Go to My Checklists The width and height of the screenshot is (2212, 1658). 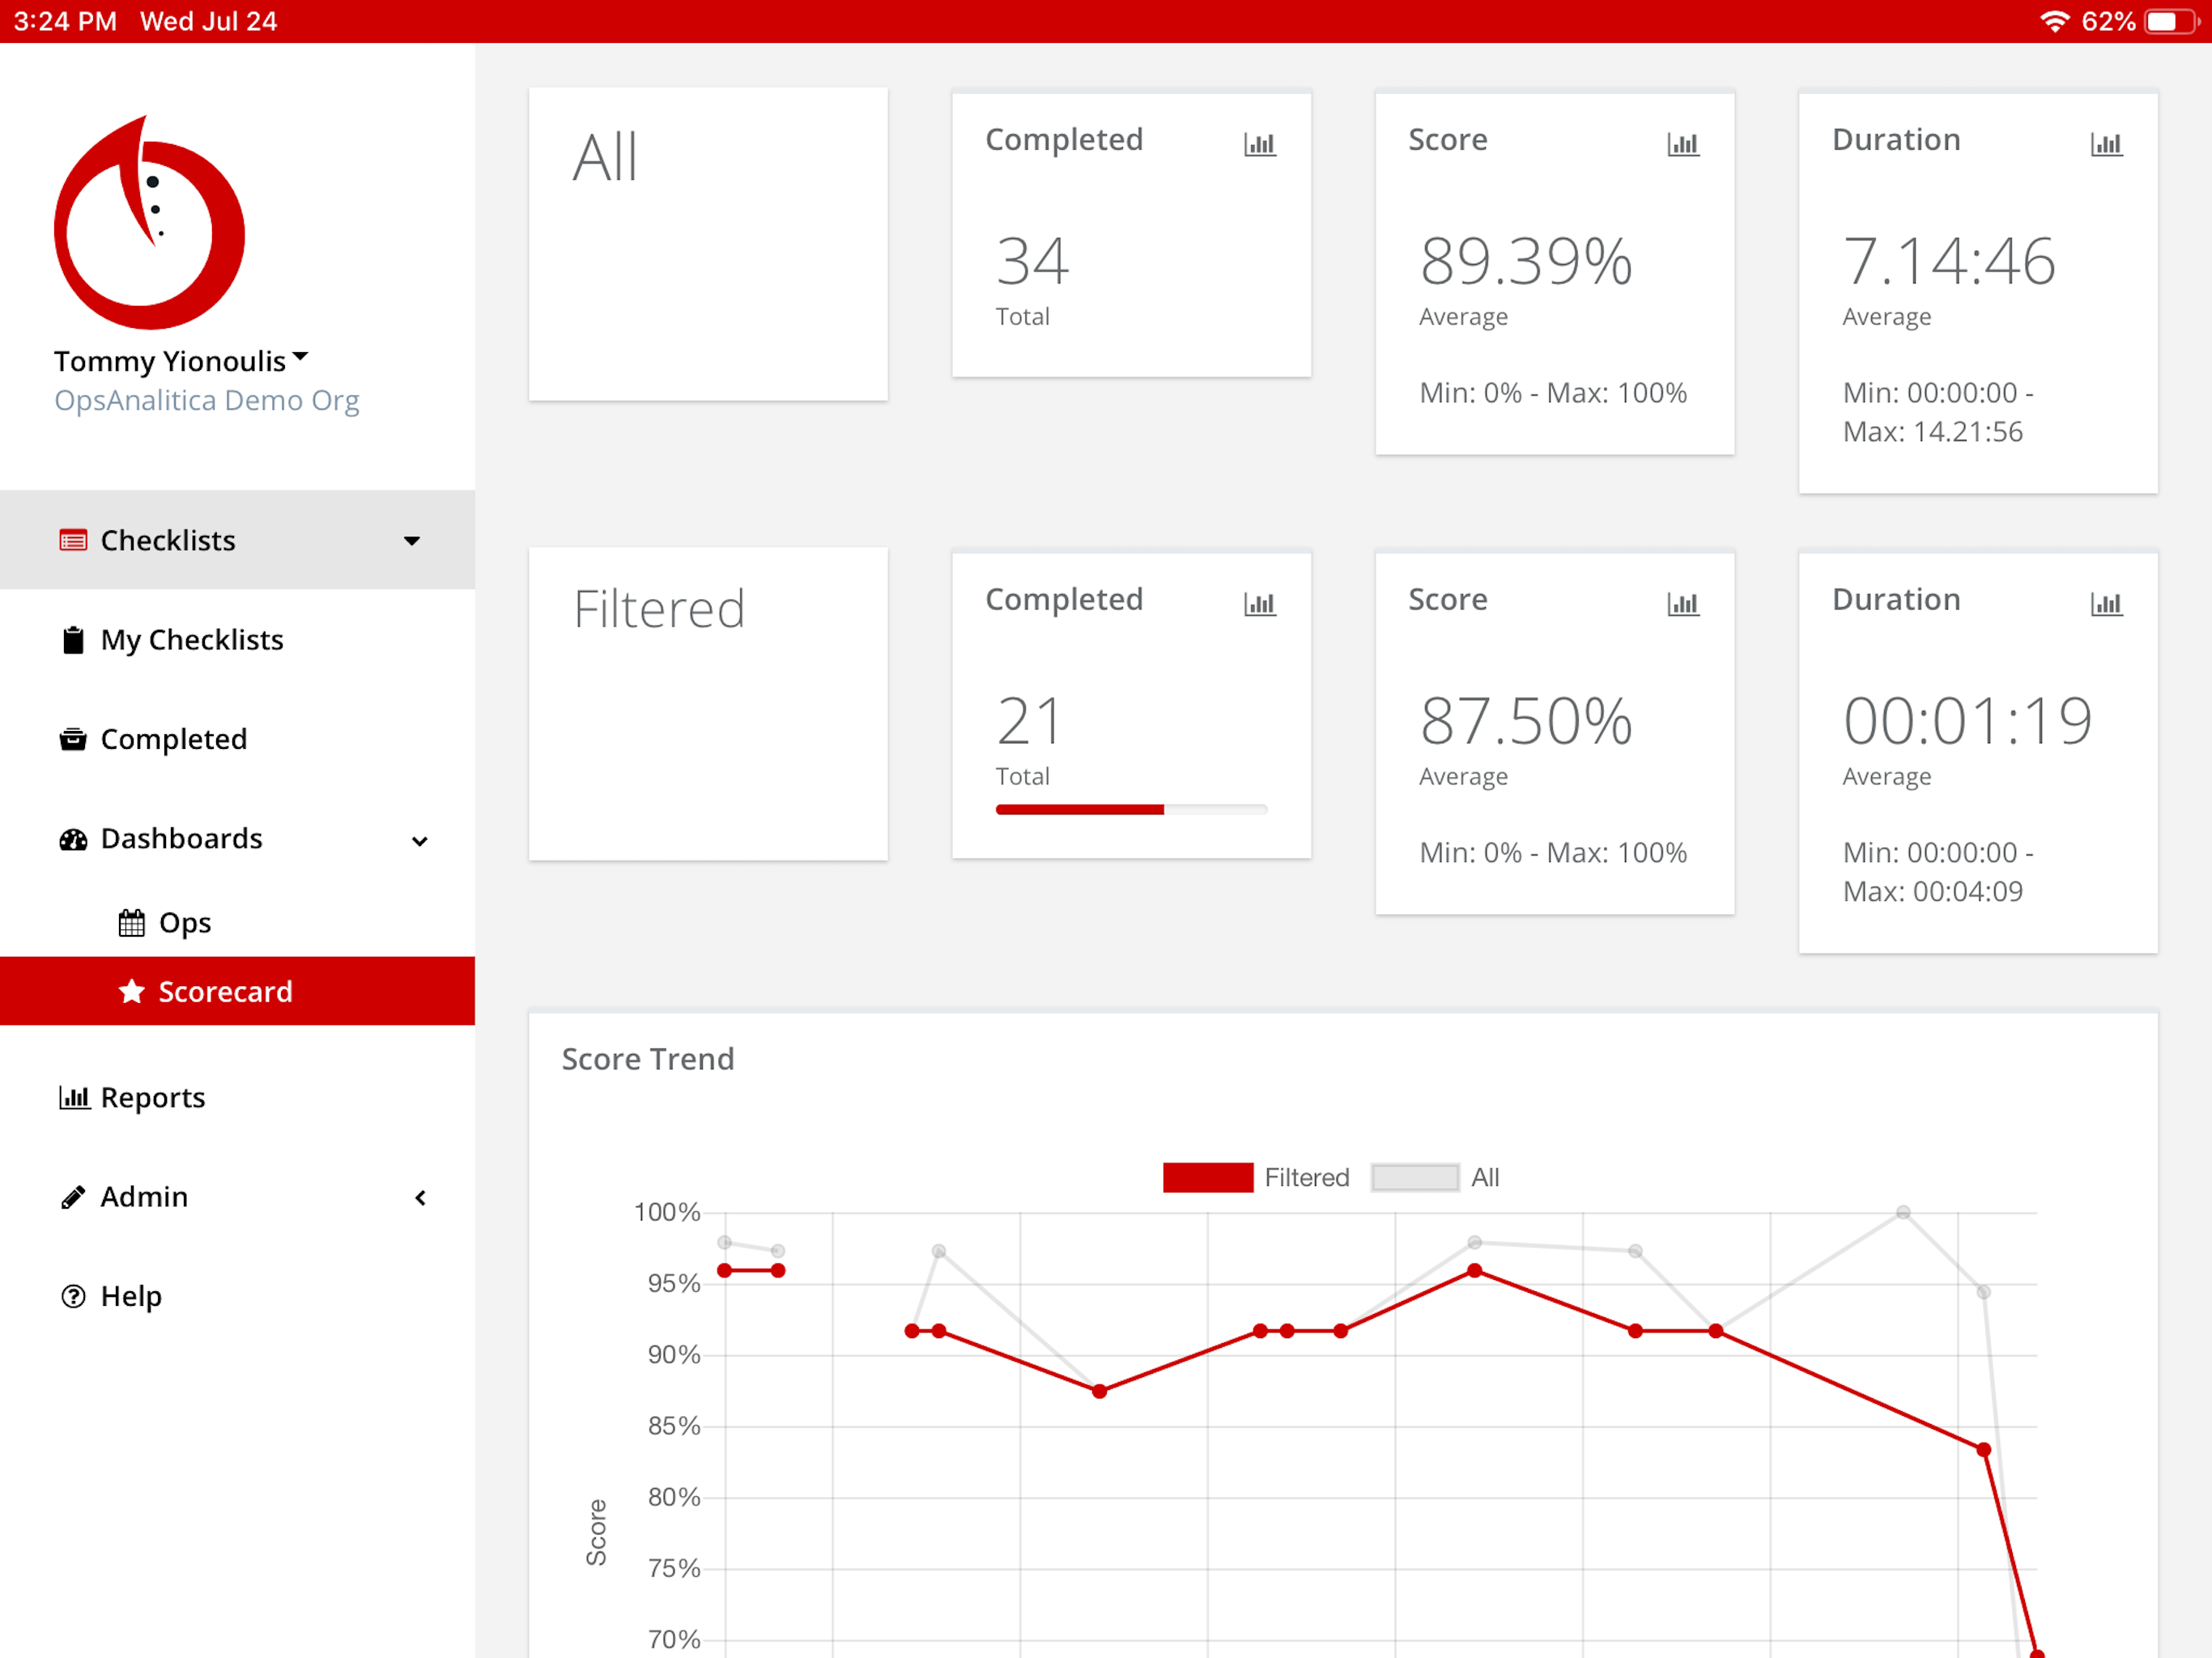pyautogui.click(x=191, y=640)
